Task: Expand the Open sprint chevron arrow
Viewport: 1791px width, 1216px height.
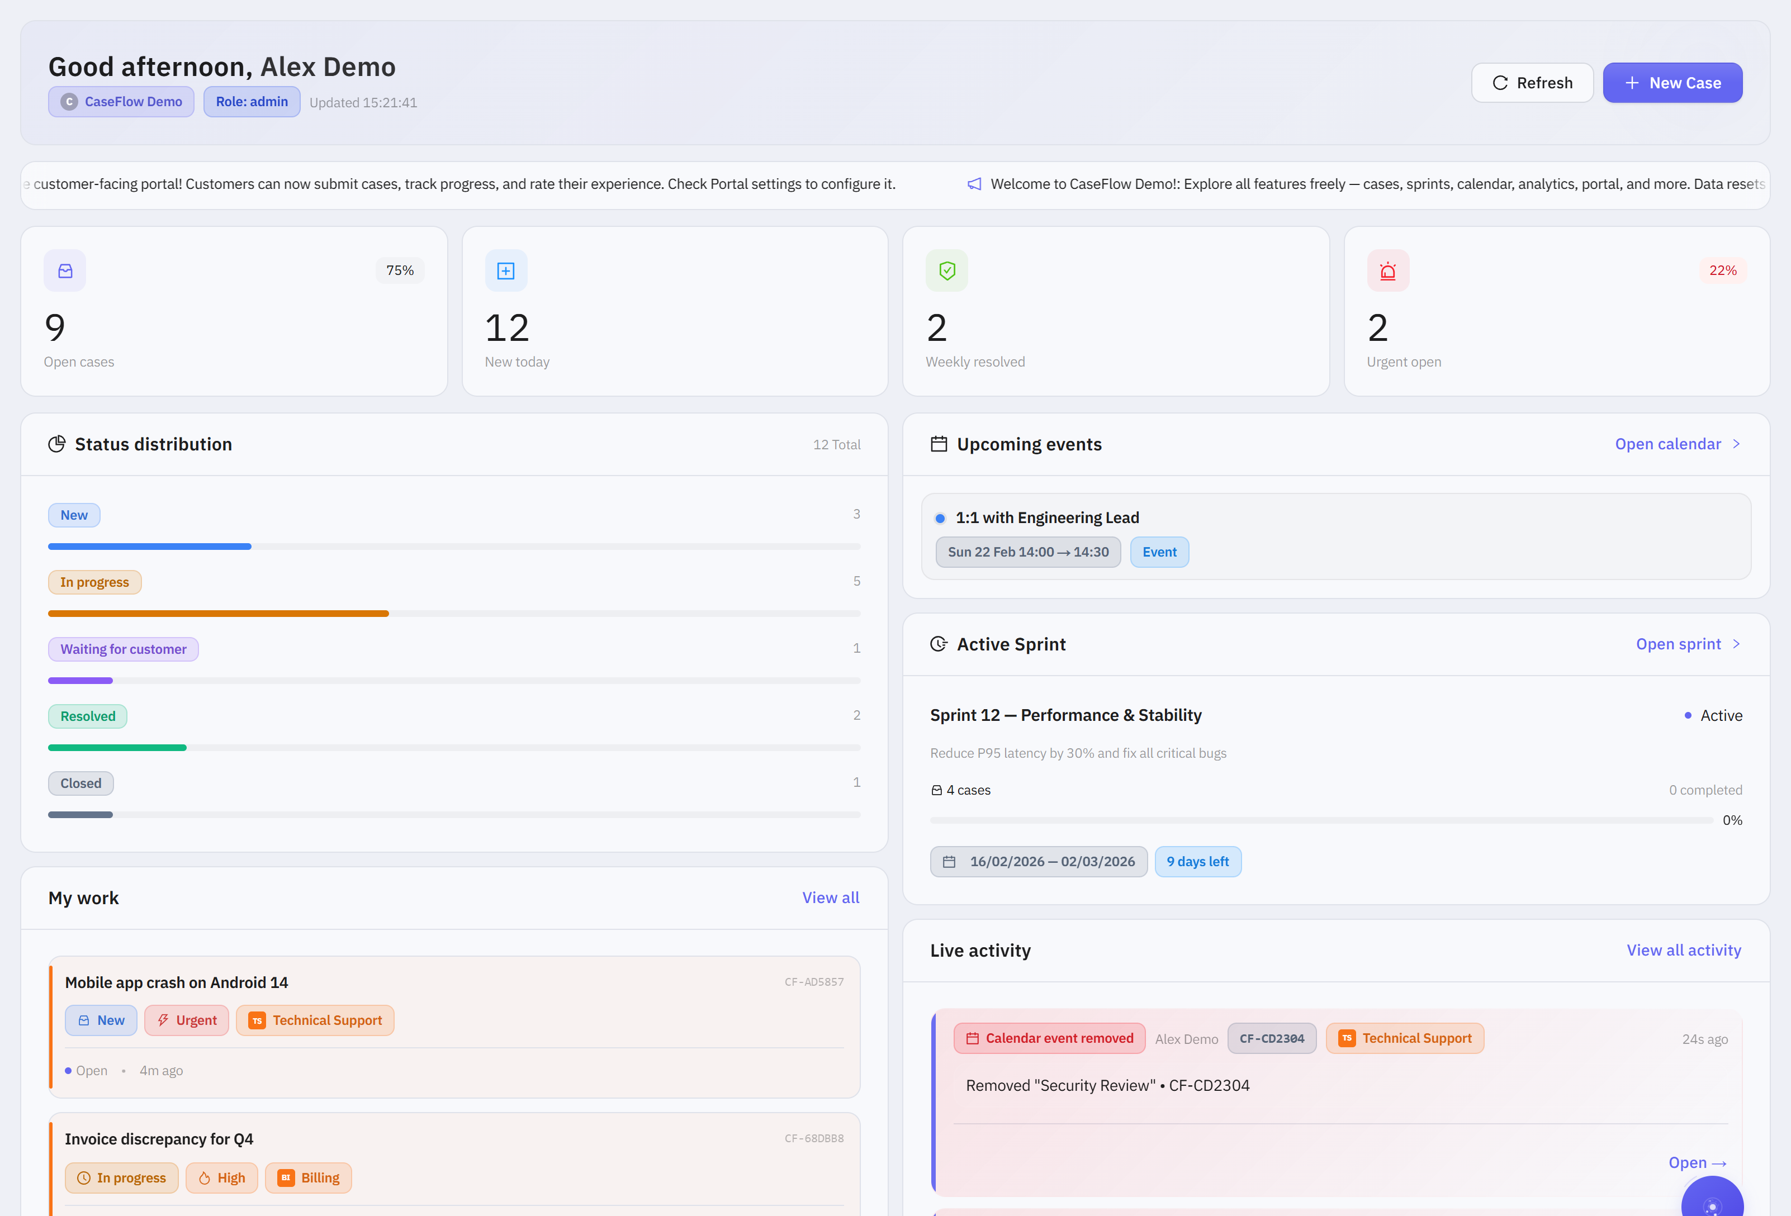Action: (1736, 643)
